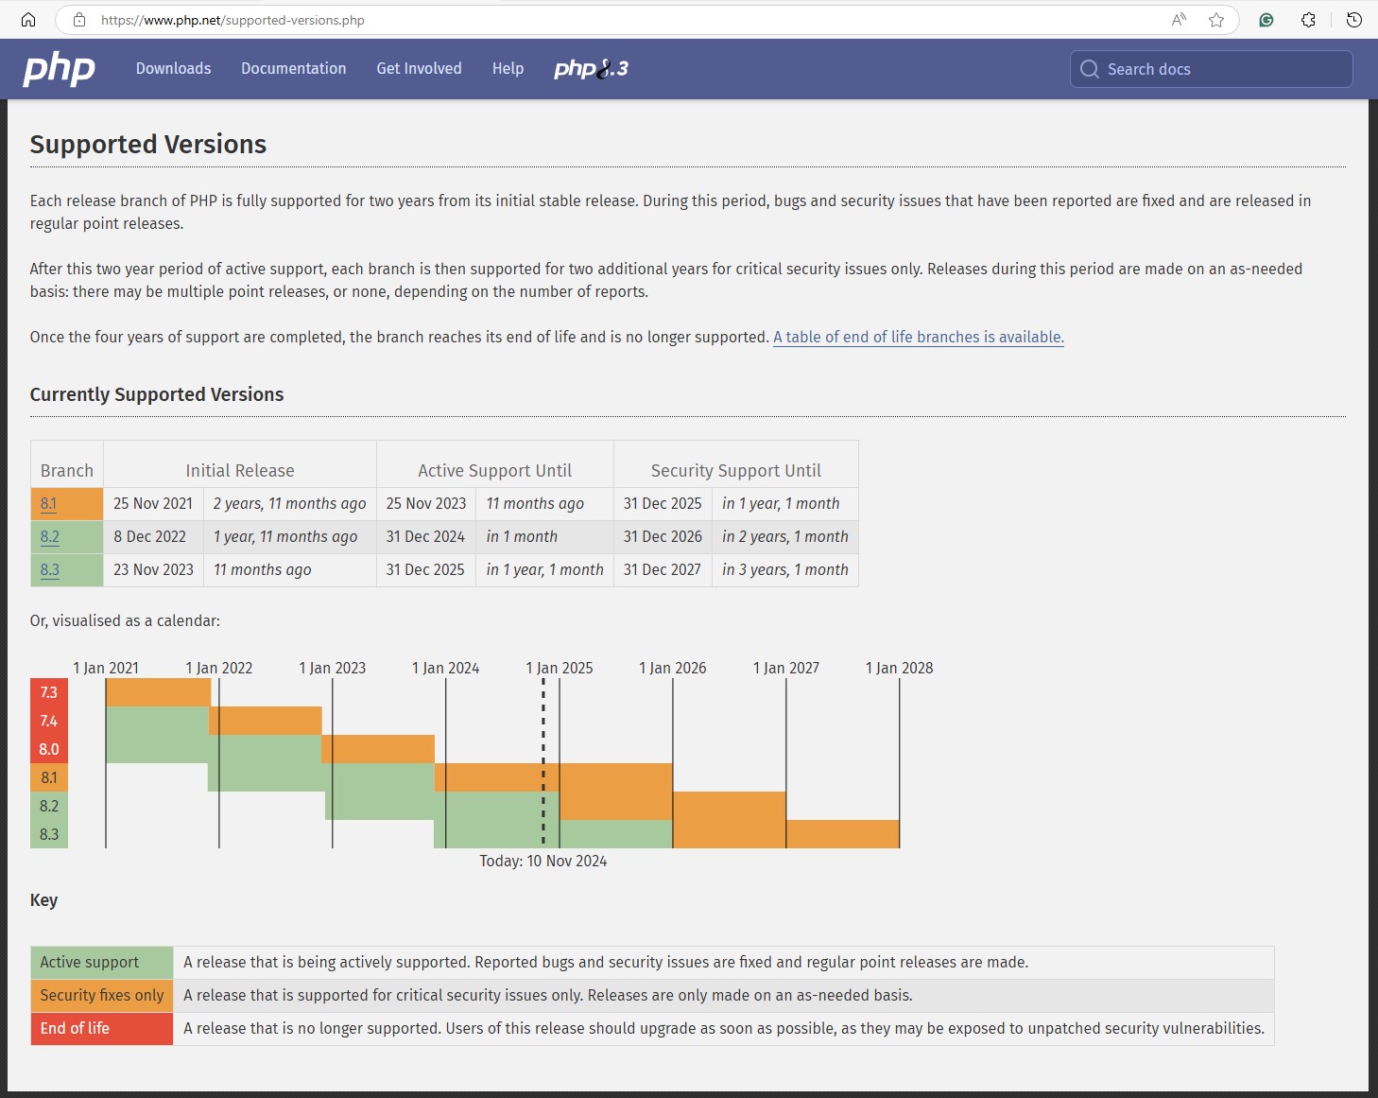This screenshot has height=1098, width=1378.
Task: Select the in 2 years, 1 month cell
Action: pos(785,536)
